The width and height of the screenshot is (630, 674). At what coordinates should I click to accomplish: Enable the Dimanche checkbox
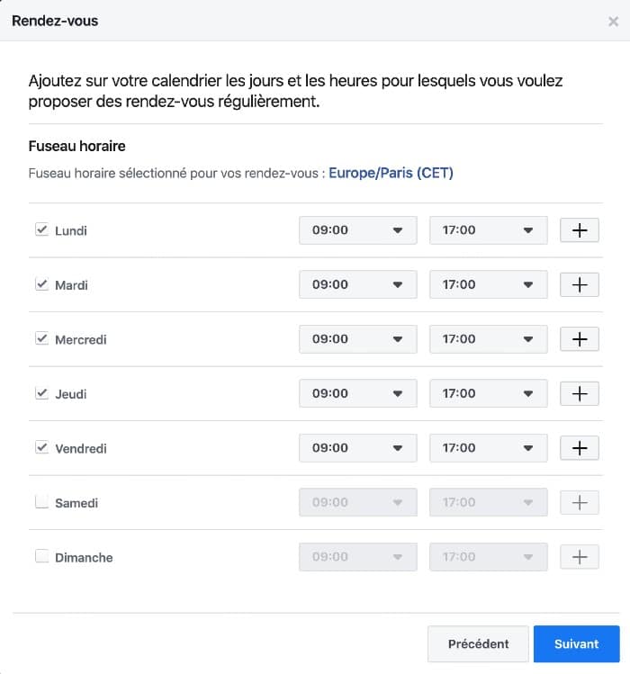point(41,556)
